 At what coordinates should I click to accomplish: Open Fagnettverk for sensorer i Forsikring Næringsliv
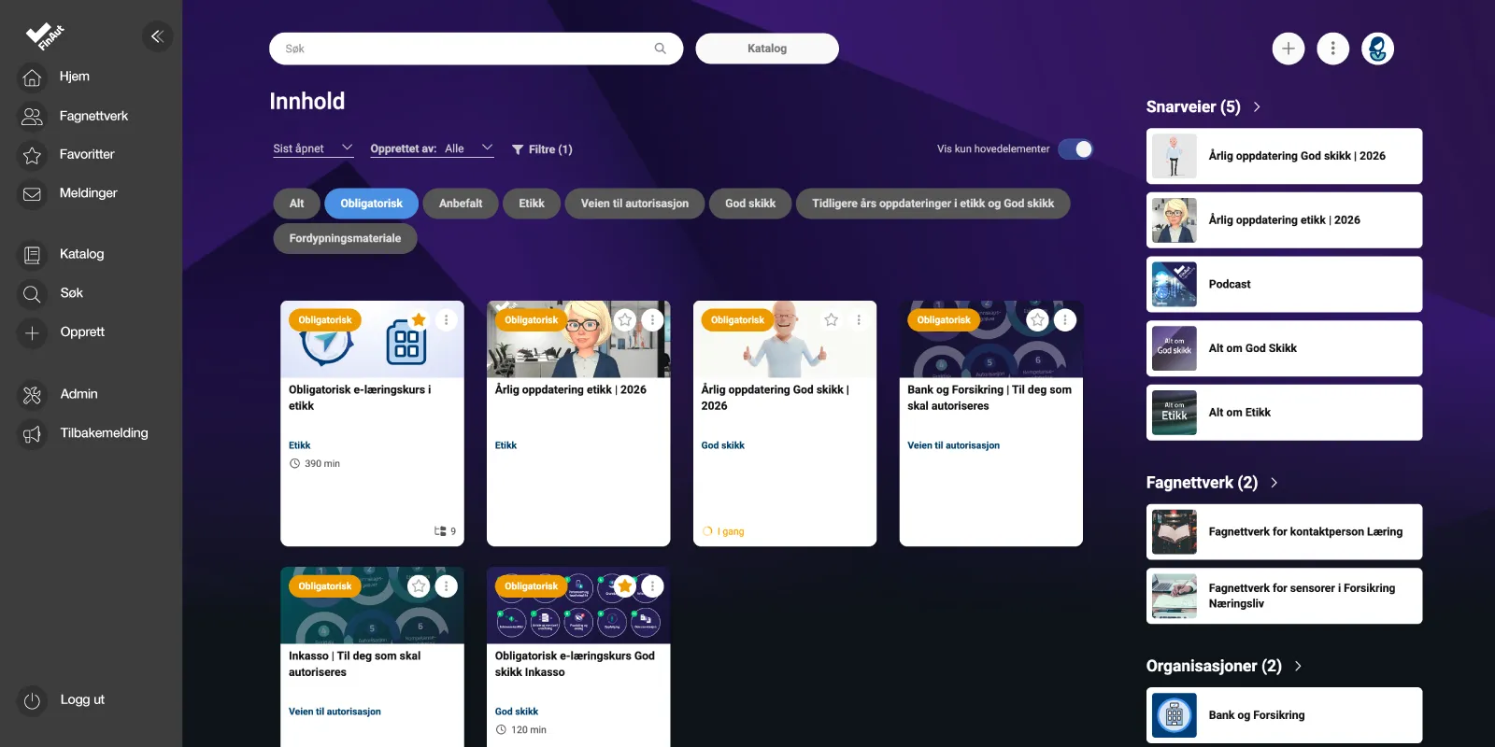point(1284,596)
